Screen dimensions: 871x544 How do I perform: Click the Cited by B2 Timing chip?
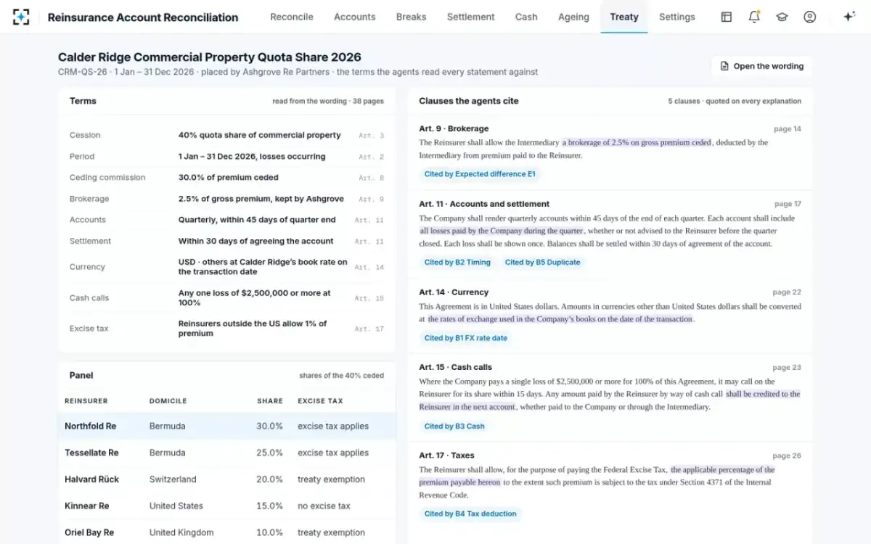[457, 263]
